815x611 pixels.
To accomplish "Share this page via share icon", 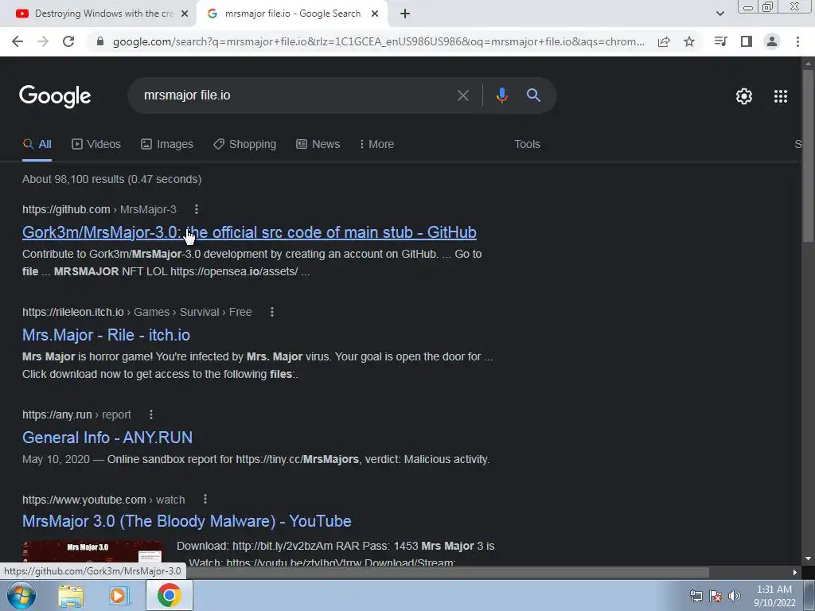I will point(664,41).
